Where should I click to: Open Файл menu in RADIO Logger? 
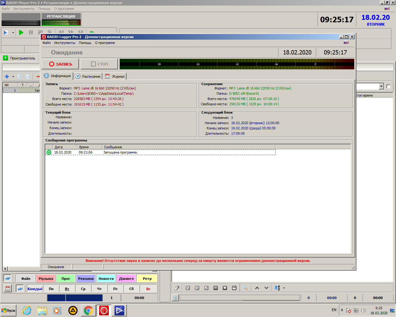pyautogui.click(x=46, y=43)
